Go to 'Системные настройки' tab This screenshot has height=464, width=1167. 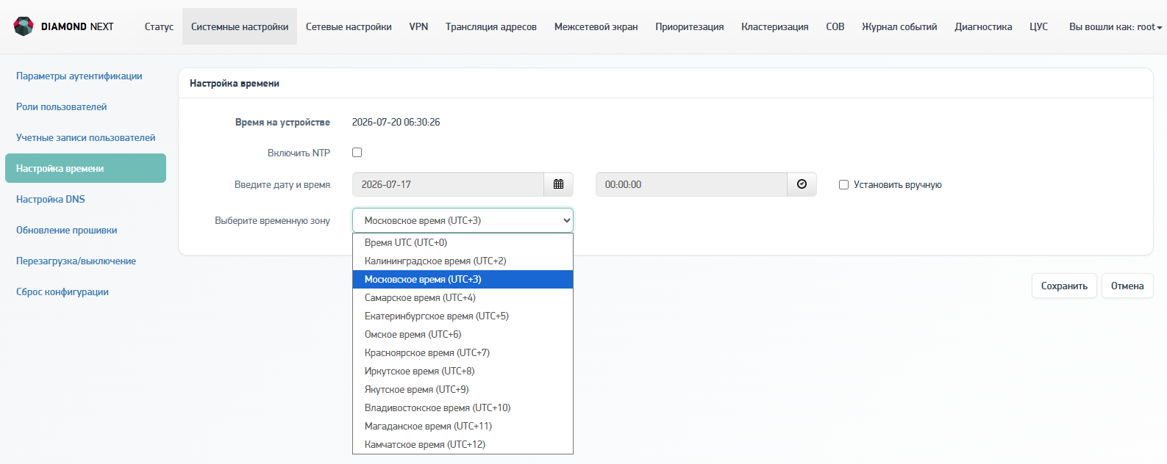(x=240, y=26)
